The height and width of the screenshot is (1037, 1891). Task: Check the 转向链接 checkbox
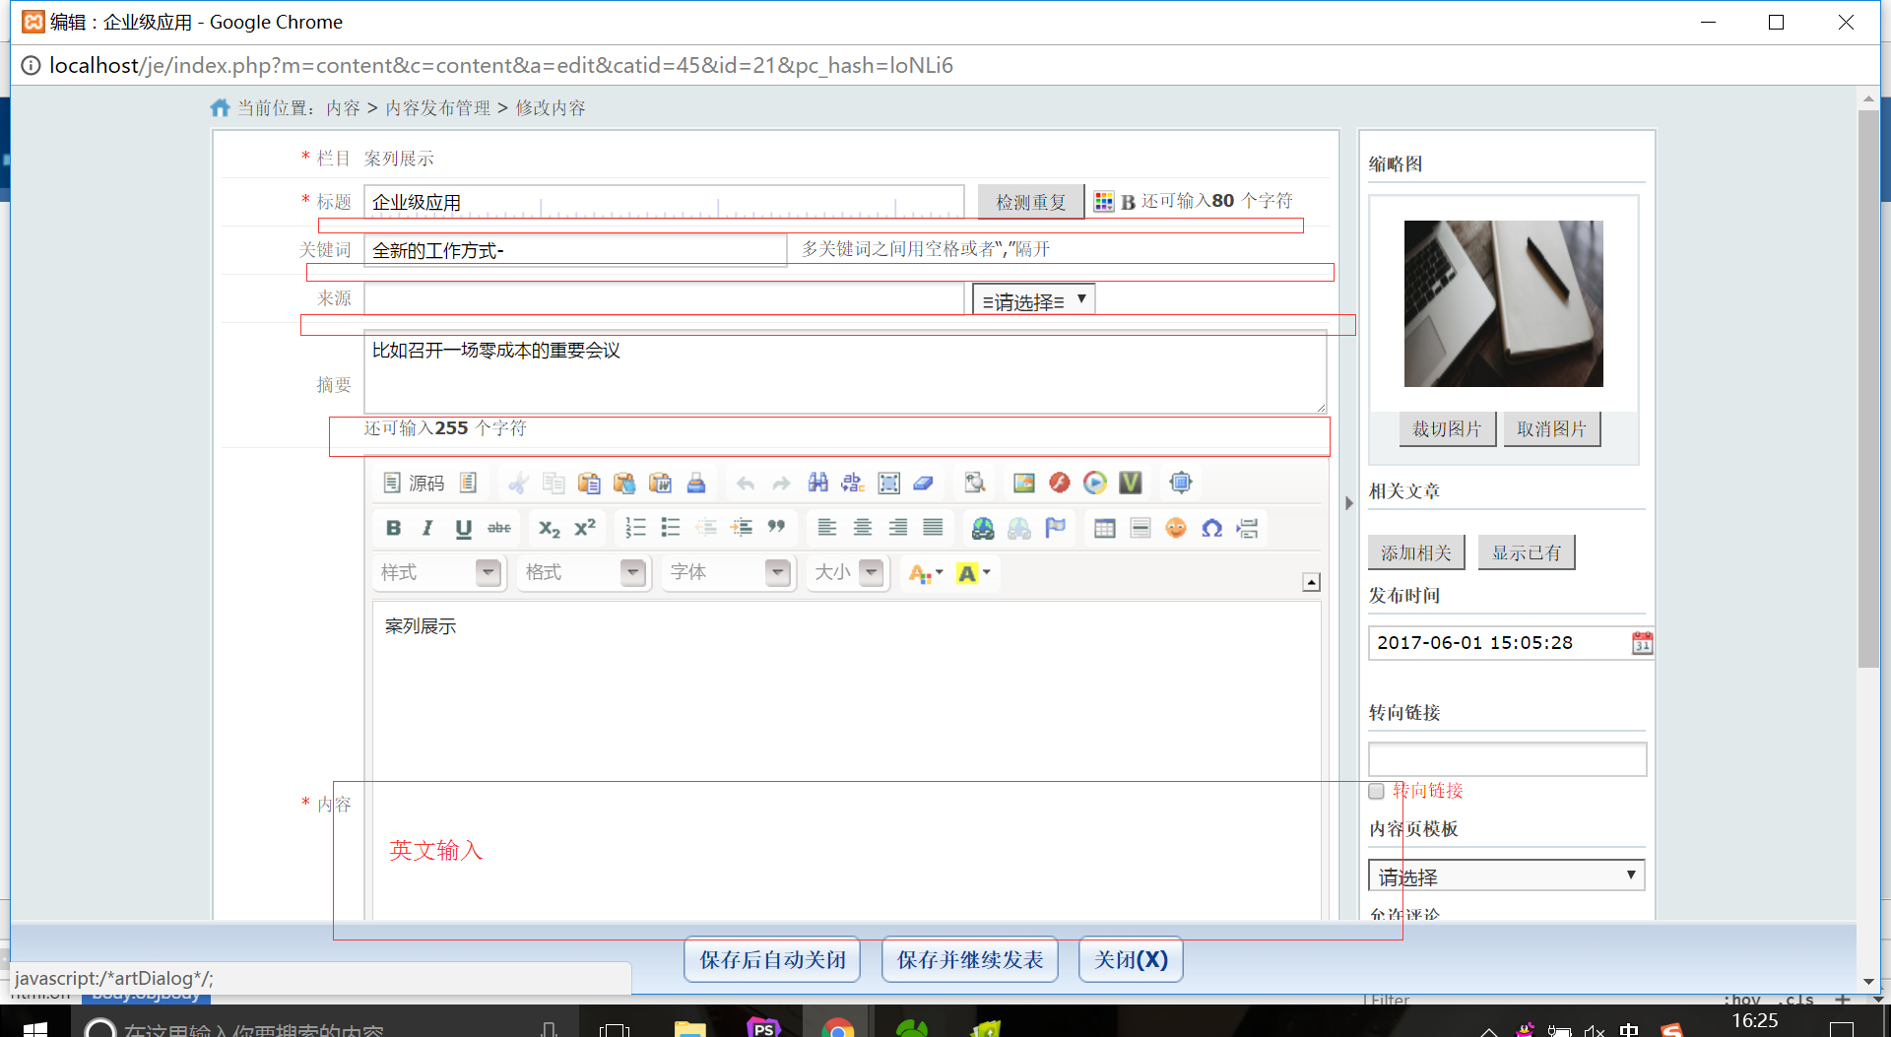(1377, 791)
